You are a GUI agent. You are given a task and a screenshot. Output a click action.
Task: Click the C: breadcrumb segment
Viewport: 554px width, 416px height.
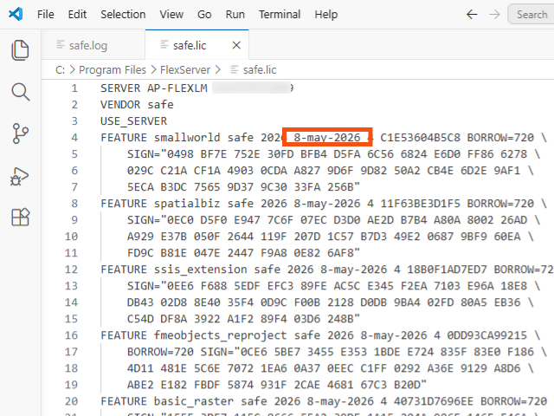(x=60, y=69)
